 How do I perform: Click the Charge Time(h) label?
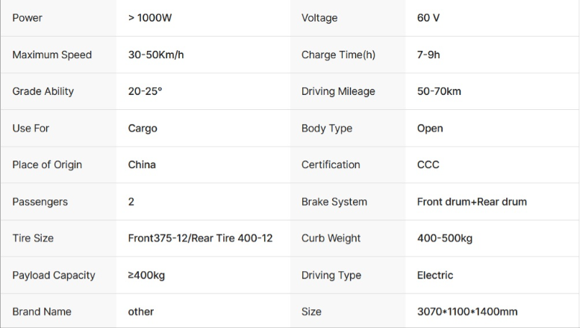pyautogui.click(x=338, y=55)
